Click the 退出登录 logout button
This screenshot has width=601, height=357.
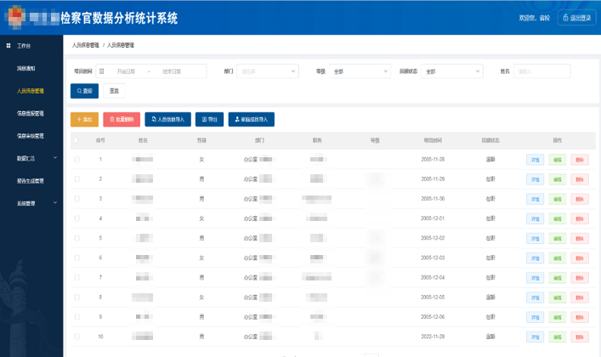(x=577, y=18)
